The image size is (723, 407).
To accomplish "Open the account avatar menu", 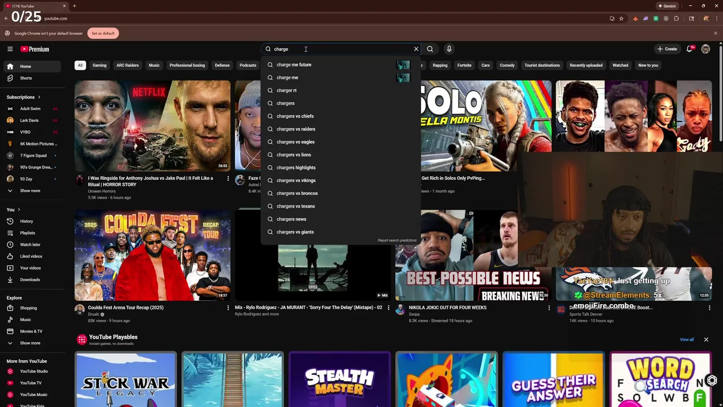I will pos(705,49).
